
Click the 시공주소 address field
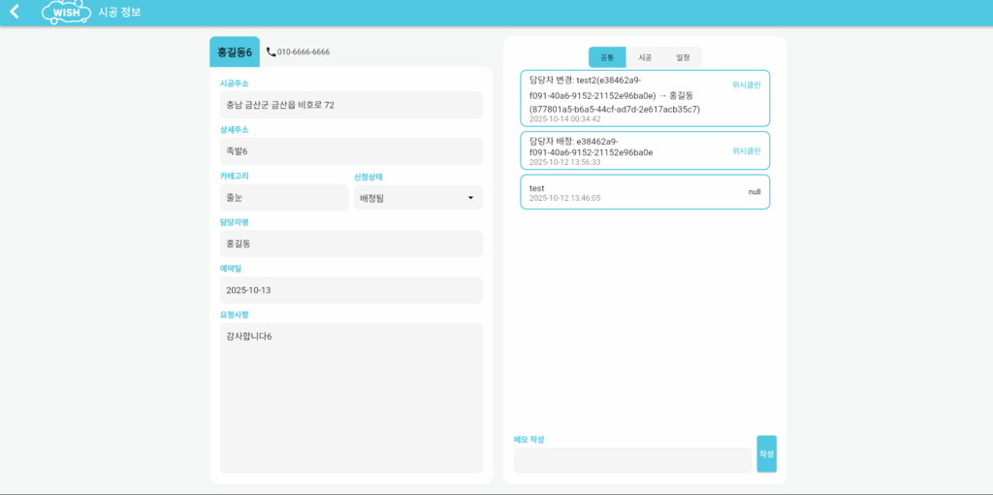(351, 105)
